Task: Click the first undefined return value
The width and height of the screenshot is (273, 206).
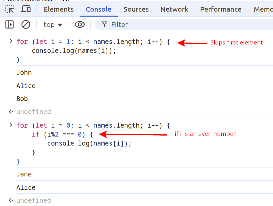Action: (33, 112)
